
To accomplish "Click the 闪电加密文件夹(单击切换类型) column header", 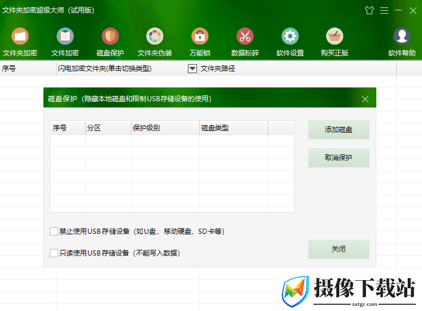I will (x=127, y=69).
